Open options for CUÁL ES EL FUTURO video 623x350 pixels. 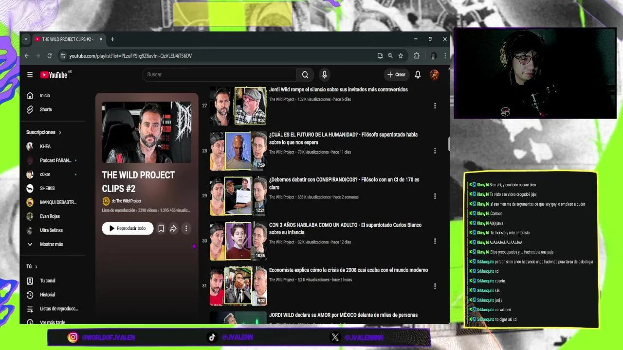pyautogui.click(x=435, y=151)
